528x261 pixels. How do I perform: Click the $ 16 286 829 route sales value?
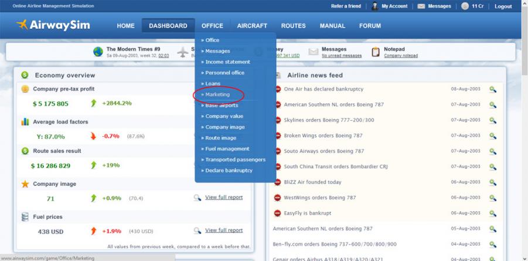point(50,166)
